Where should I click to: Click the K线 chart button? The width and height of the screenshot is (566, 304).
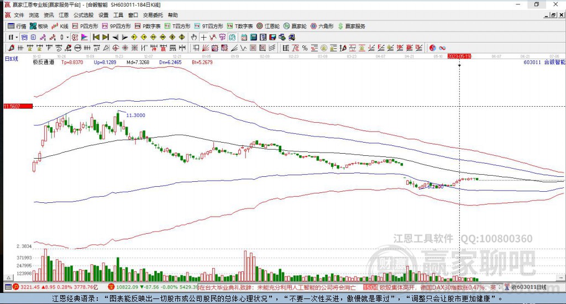60,26
